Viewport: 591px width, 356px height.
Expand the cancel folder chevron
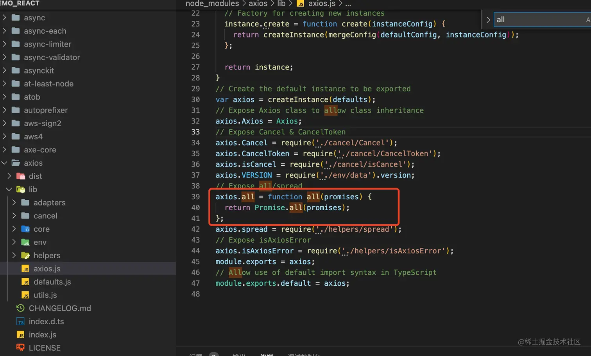tap(14, 216)
